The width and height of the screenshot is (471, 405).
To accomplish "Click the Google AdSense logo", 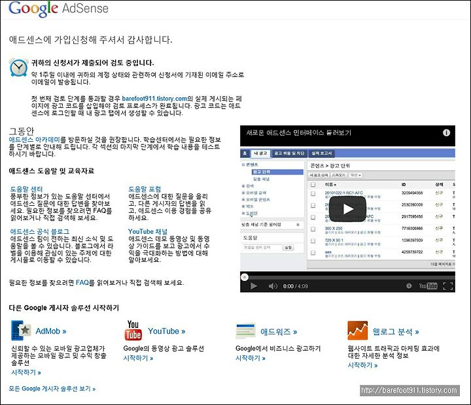I will [x=58, y=8].
